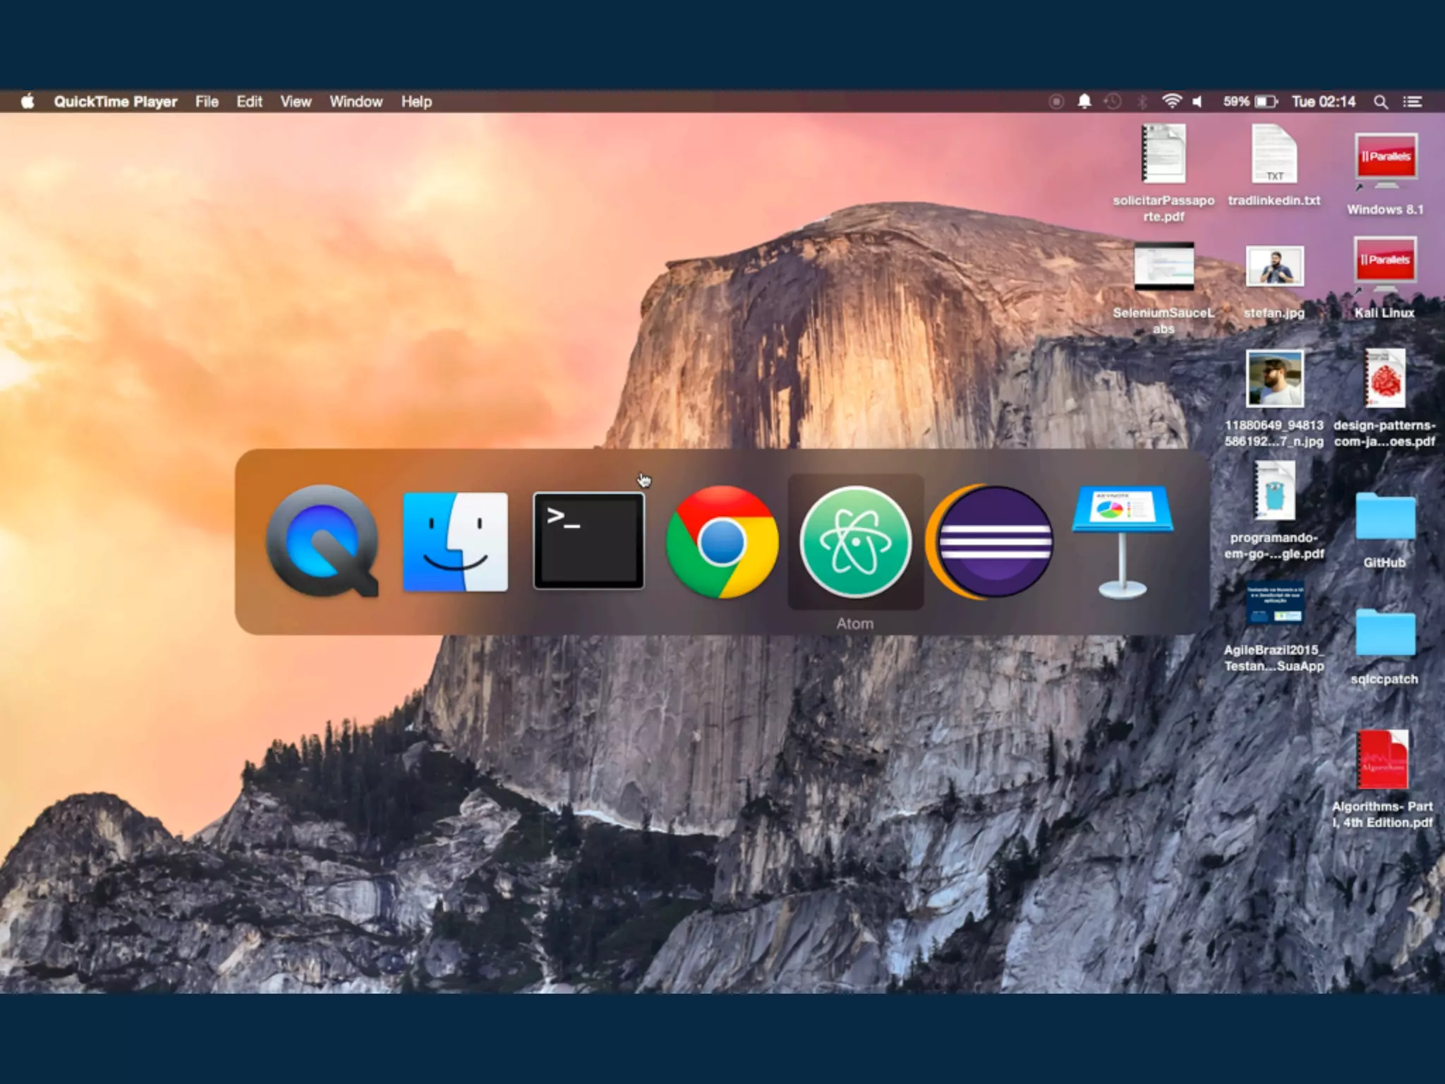The width and height of the screenshot is (1445, 1084).
Task: Toggle the Notification Center list icon
Action: (x=1412, y=102)
